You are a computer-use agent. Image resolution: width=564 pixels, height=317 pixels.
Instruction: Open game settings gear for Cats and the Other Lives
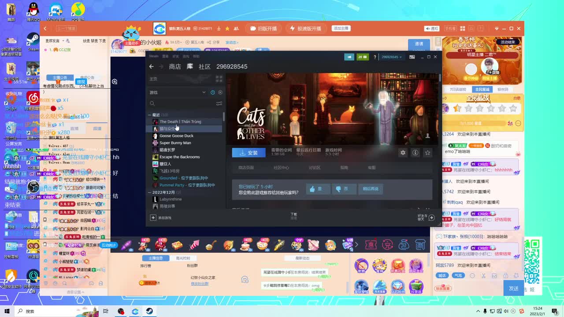click(403, 152)
